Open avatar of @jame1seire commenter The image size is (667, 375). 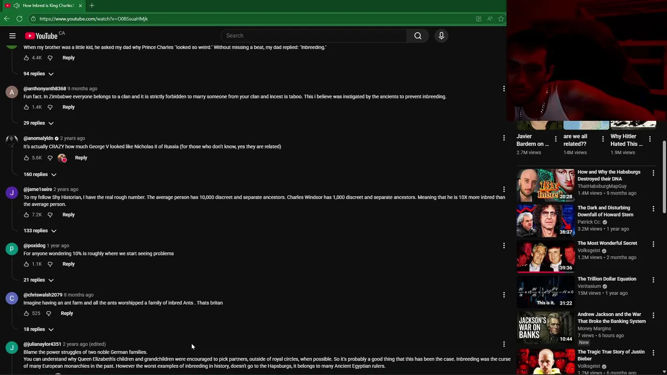tap(11, 193)
